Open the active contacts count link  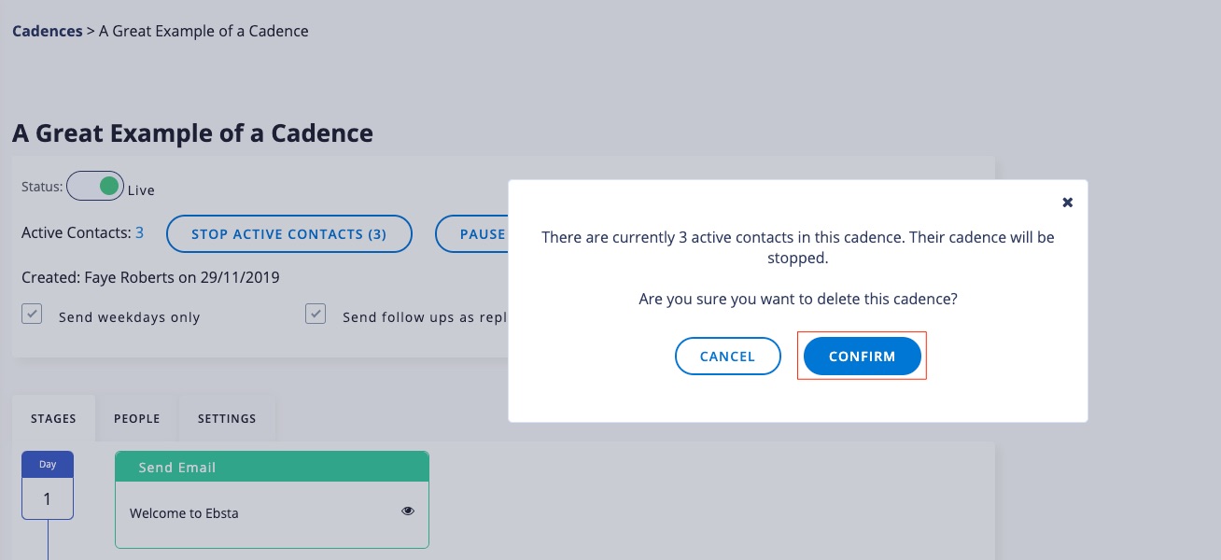139,232
